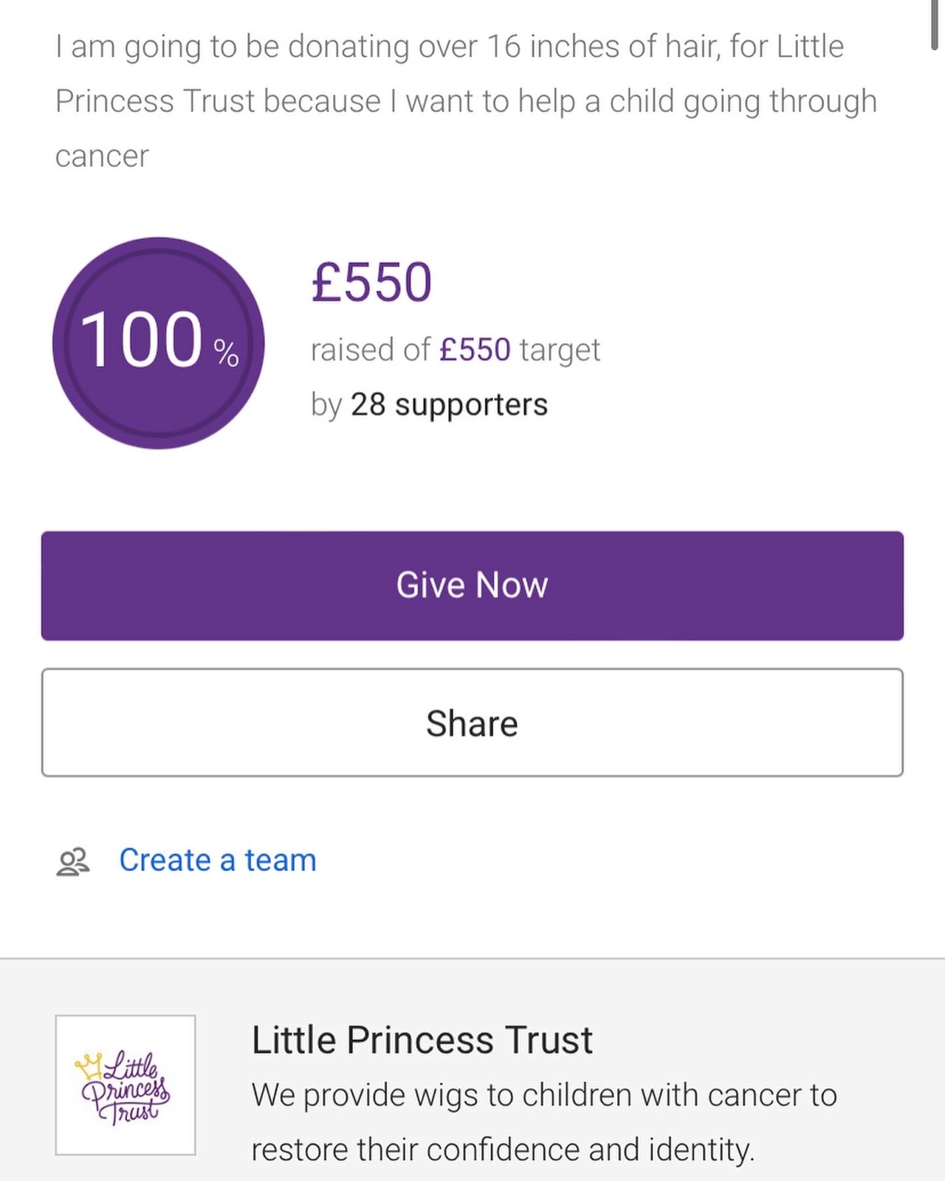Click the scrollbar thumb at the top right

click(935, 24)
